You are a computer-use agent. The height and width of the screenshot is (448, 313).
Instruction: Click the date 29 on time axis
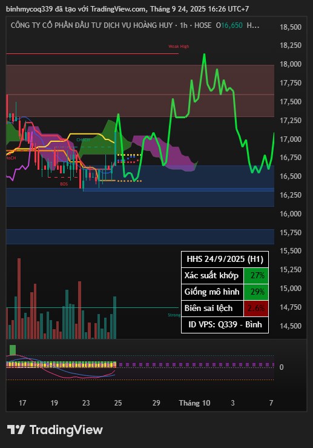(x=156, y=403)
